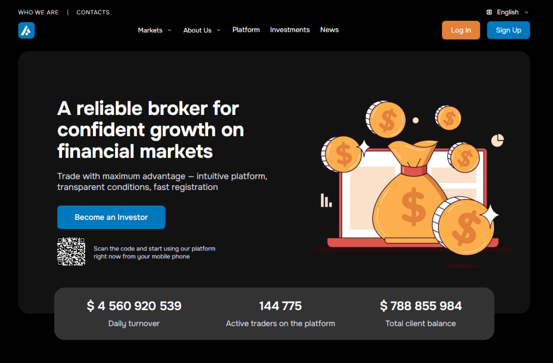Click the Become an Investor button
The image size is (553, 363).
pos(111,217)
